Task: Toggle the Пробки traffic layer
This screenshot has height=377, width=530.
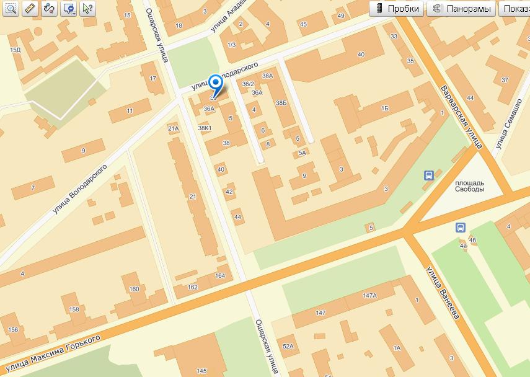Action: pyautogui.click(x=397, y=9)
